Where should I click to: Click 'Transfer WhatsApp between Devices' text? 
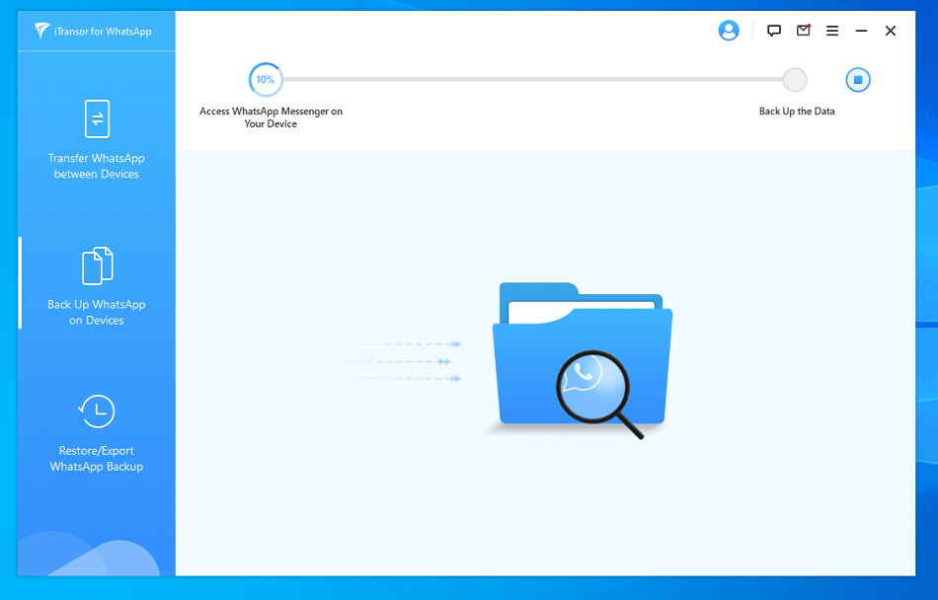point(97,166)
